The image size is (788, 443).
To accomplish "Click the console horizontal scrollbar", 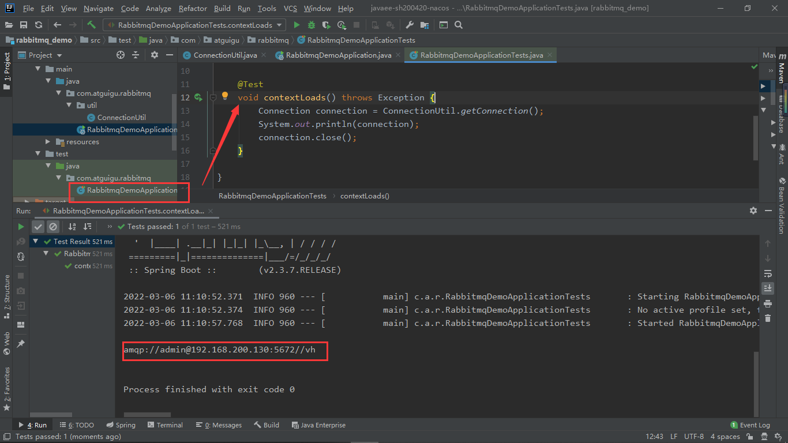I will click(148, 415).
